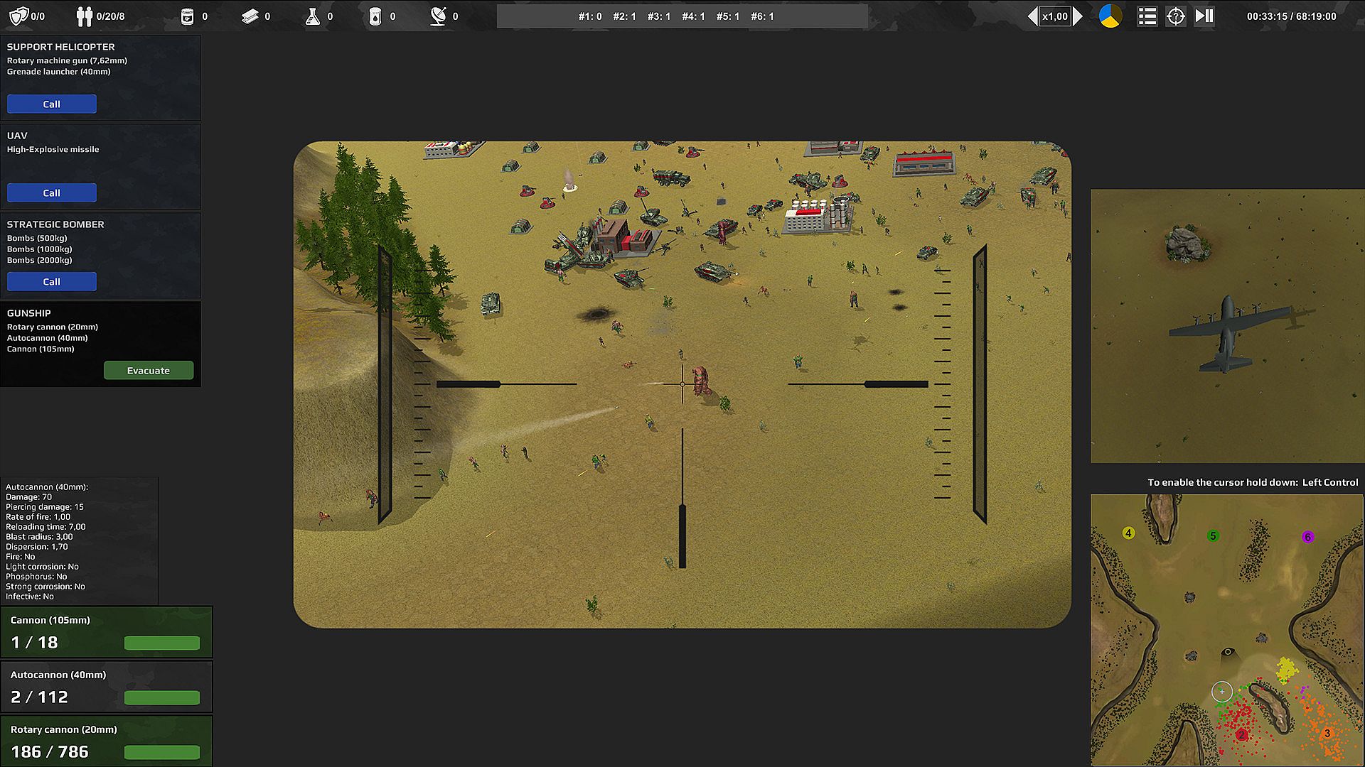Select the Rotary cannon (20mm) weapon

(x=107, y=741)
